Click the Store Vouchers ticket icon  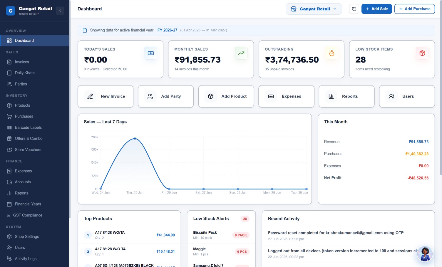[9, 150]
